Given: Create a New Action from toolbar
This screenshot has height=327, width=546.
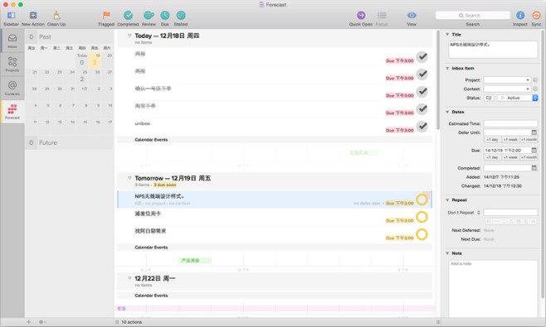Looking at the screenshot, I should point(33,15).
